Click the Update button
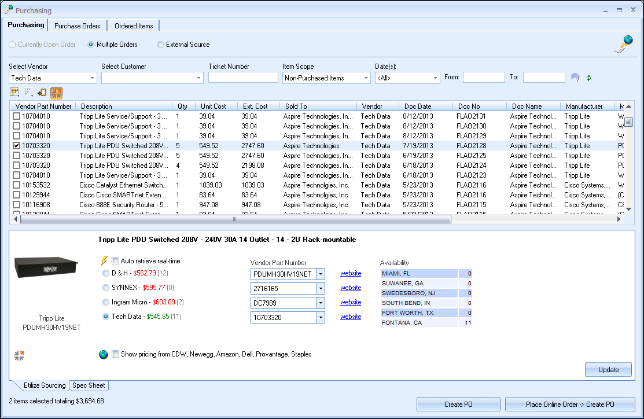The height and width of the screenshot is (419, 644). click(x=608, y=370)
